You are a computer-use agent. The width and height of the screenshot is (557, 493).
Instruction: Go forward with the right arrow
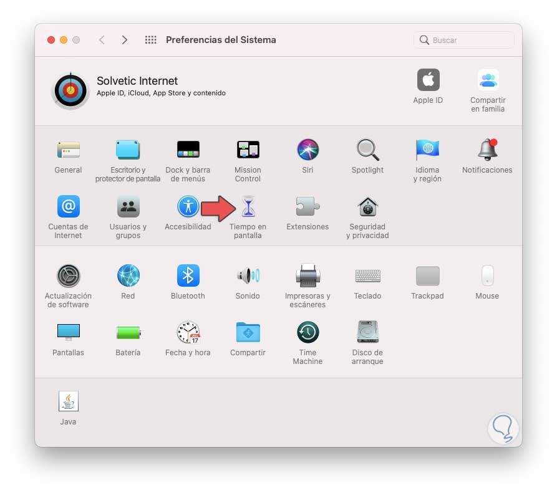124,40
